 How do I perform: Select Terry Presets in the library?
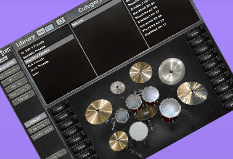click(x=39, y=66)
